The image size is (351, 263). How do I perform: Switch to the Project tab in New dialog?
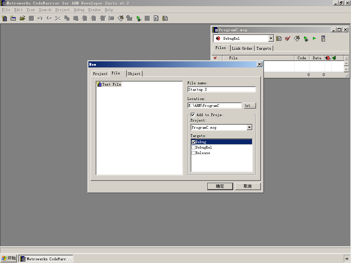[100, 74]
